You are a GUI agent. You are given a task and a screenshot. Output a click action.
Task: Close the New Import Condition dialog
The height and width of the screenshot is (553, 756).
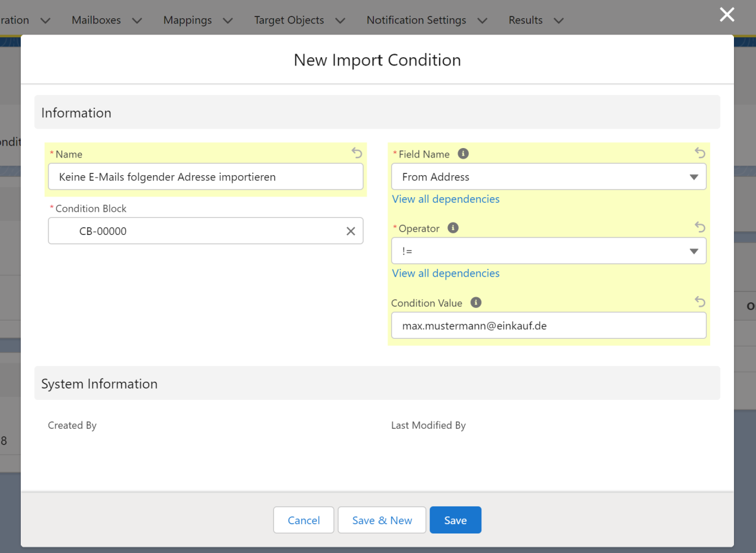pos(727,14)
